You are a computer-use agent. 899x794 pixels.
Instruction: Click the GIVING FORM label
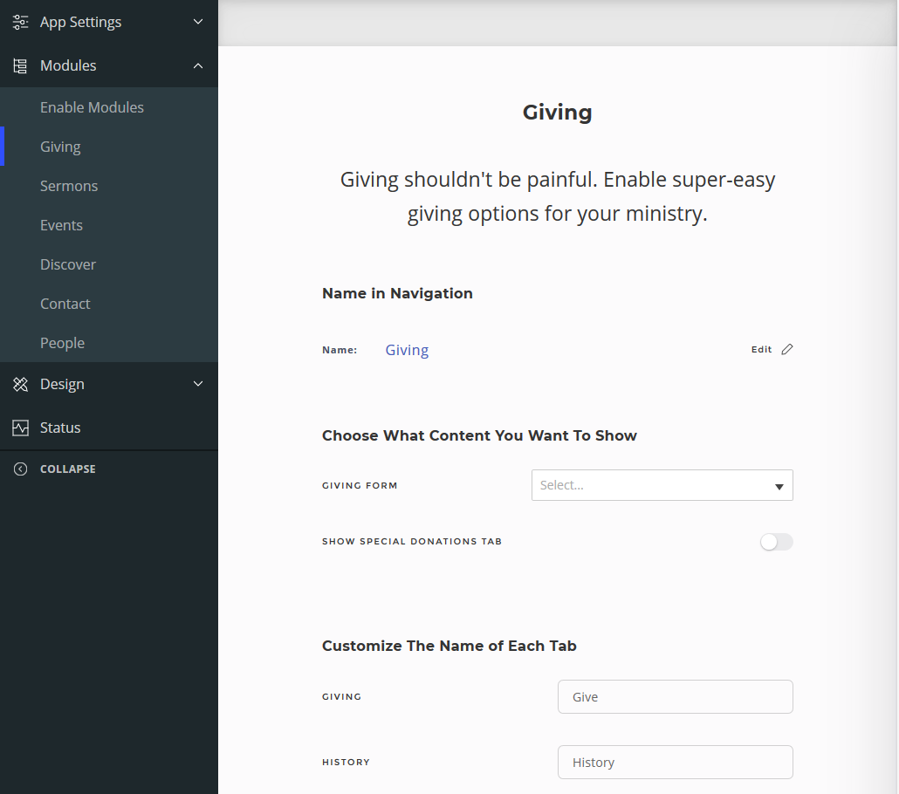[x=360, y=486]
